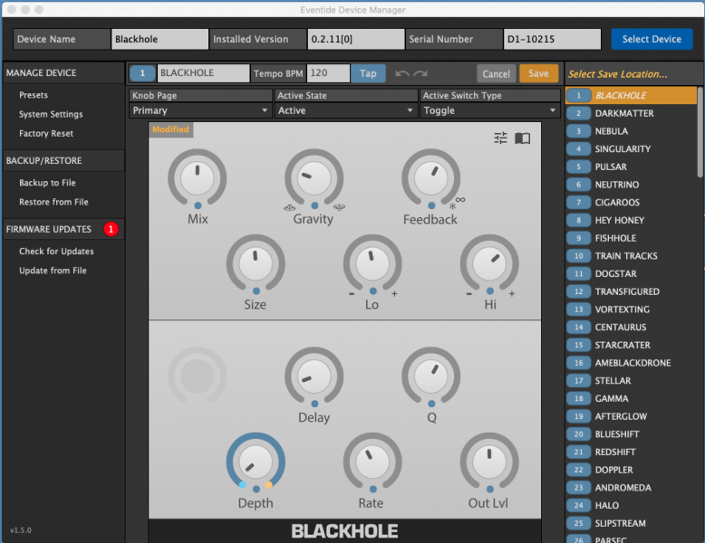
Task: Click the Device Name Blackhole field
Action: pos(159,39)
